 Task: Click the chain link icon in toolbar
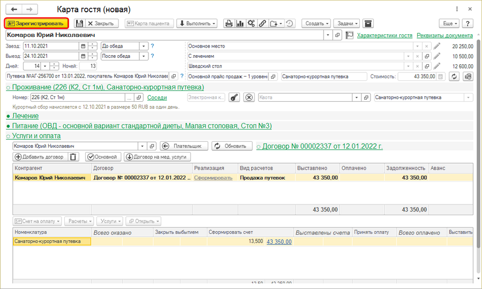click(x=262, y=24)
